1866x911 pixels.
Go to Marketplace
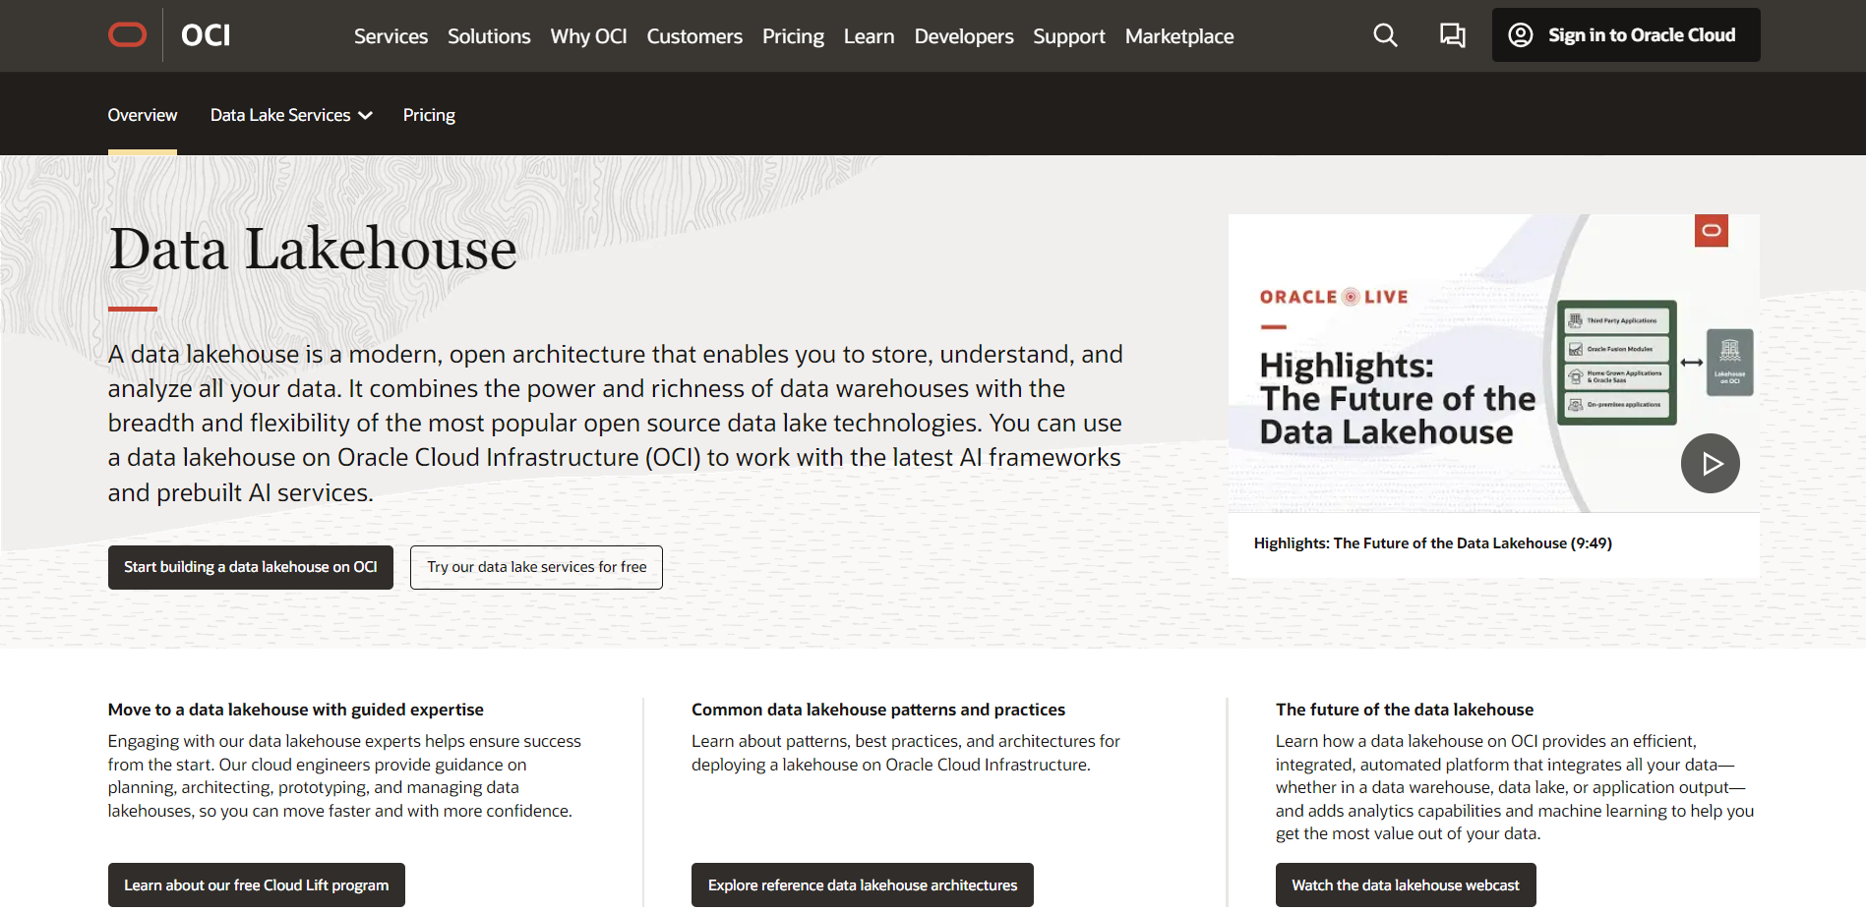point(1179,36)
